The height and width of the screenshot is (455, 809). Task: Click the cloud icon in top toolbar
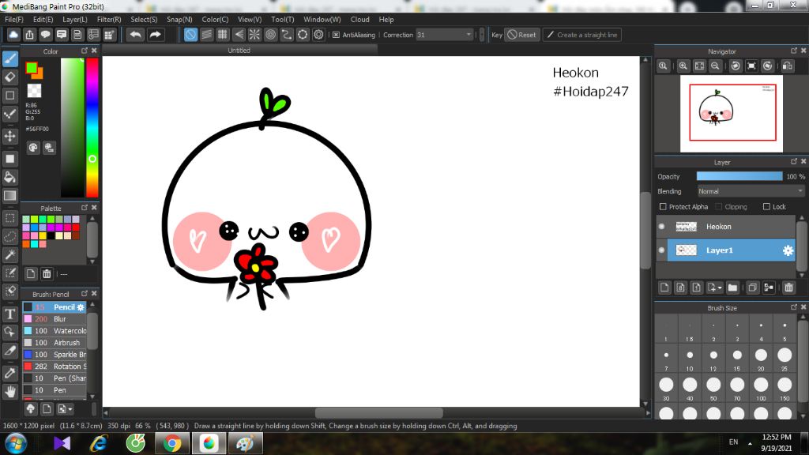[13, 35]
